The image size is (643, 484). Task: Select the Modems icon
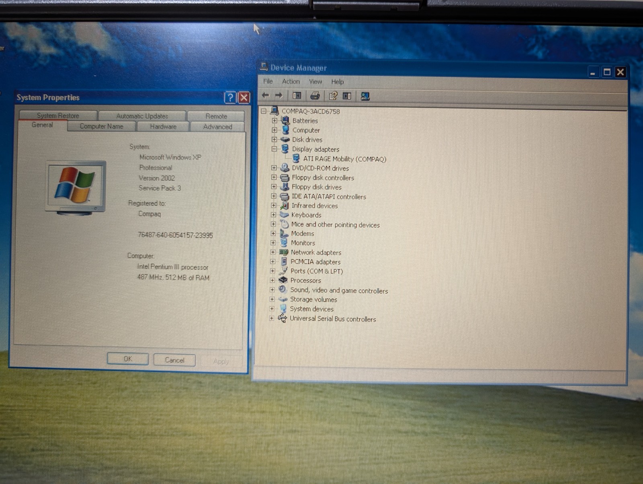tap(284, 233)
